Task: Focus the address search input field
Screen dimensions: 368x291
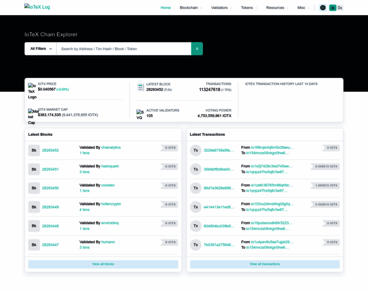Action: pos(124,48)
